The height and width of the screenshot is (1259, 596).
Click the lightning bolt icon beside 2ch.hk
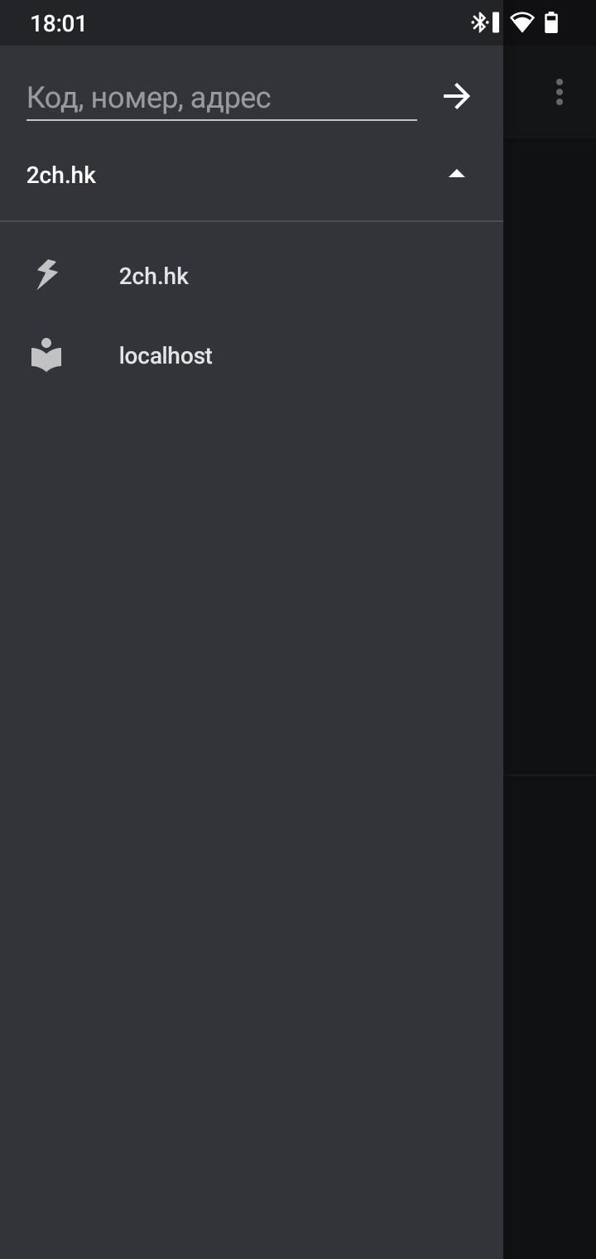tap(47, 274)
